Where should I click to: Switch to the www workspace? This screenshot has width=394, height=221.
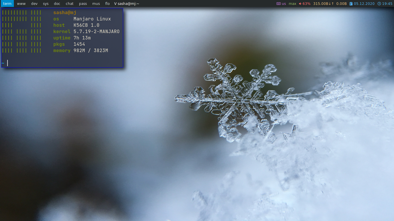(x=21, y=3)
